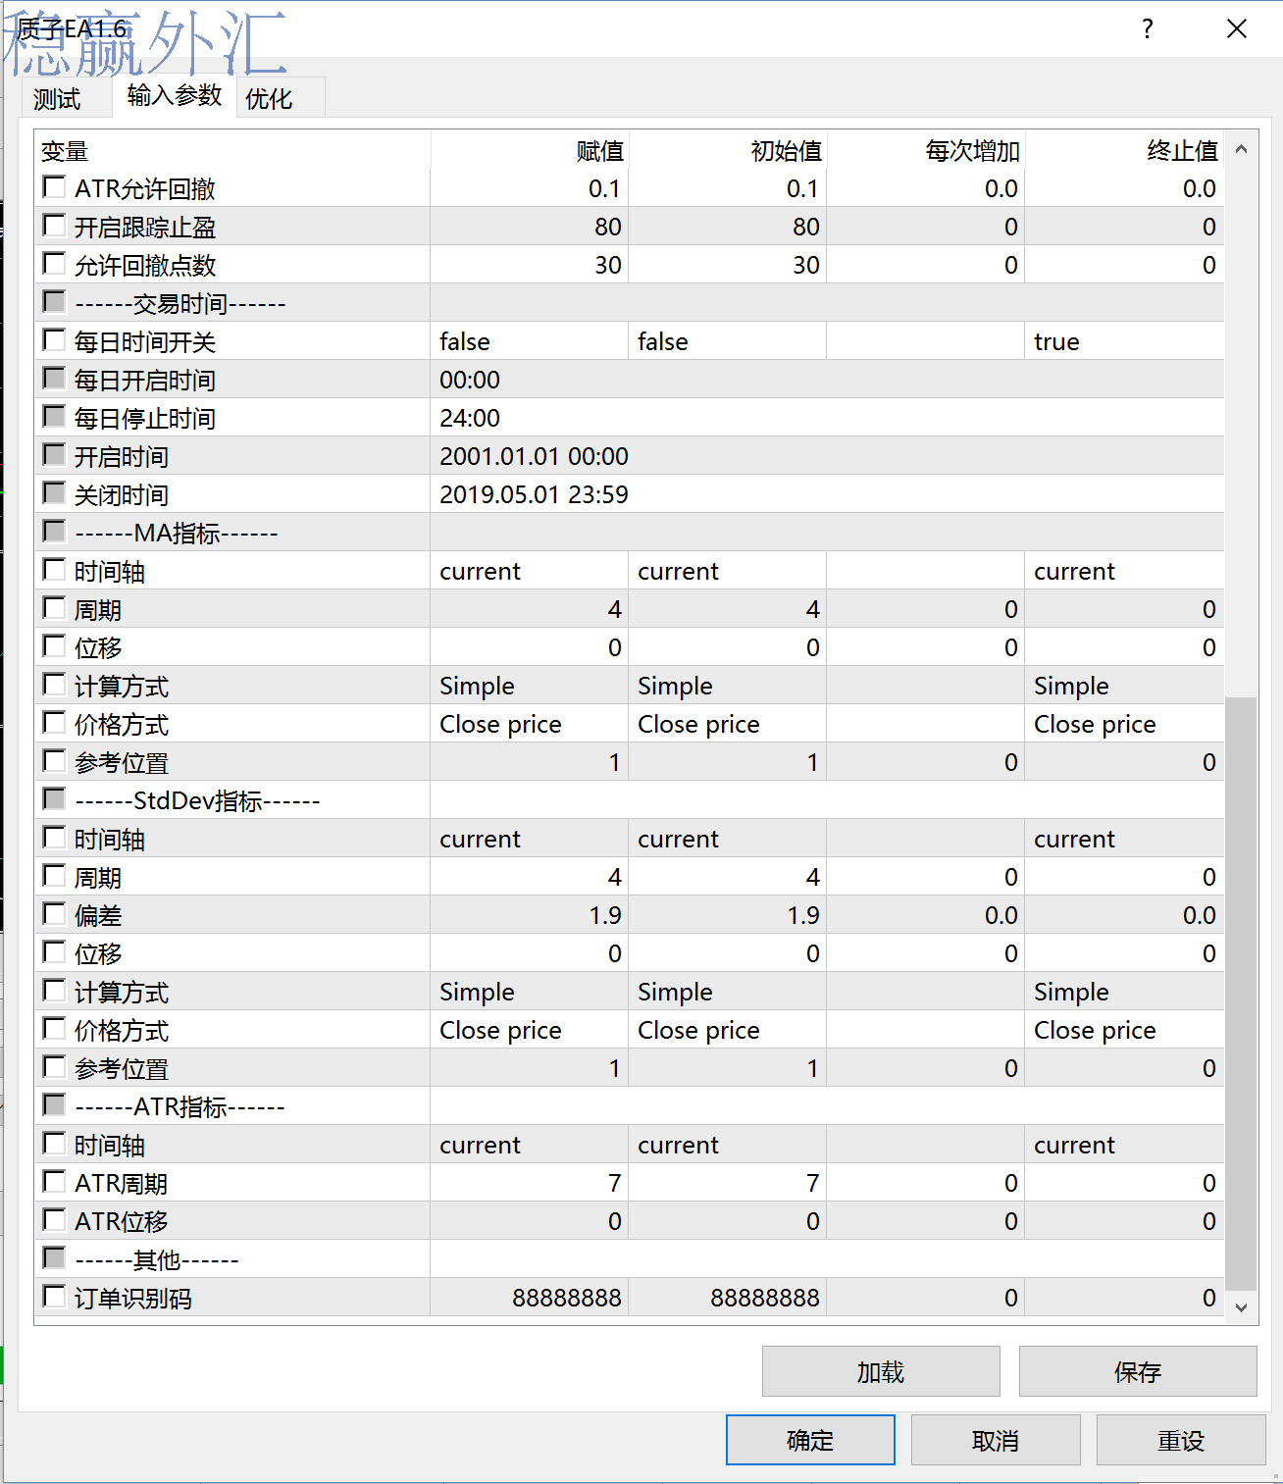Click the 每次增加 column header
The image size is (1283, 1484).
point(926,150)
